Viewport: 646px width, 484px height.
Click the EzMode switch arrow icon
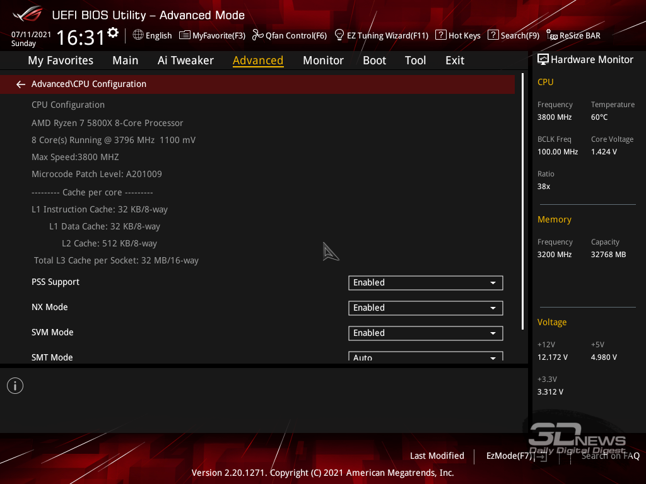542,456
